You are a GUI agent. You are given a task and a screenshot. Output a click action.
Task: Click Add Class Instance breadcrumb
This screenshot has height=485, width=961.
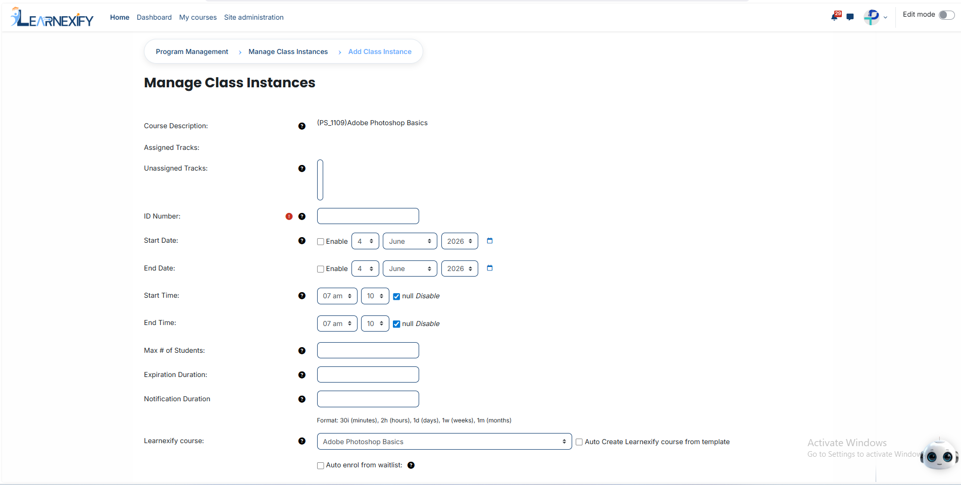click(x=380, y=51)
